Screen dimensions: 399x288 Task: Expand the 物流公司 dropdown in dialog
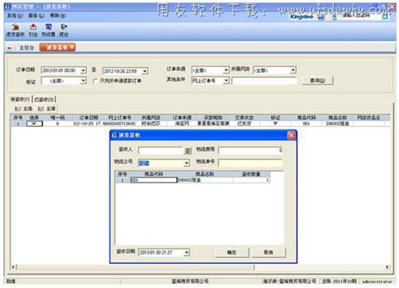click(187, 163)
